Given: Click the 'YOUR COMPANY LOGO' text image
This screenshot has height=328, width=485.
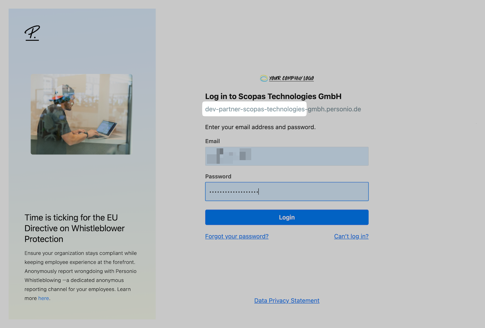Looking at the screenshot, I should (x=291, y=78).
